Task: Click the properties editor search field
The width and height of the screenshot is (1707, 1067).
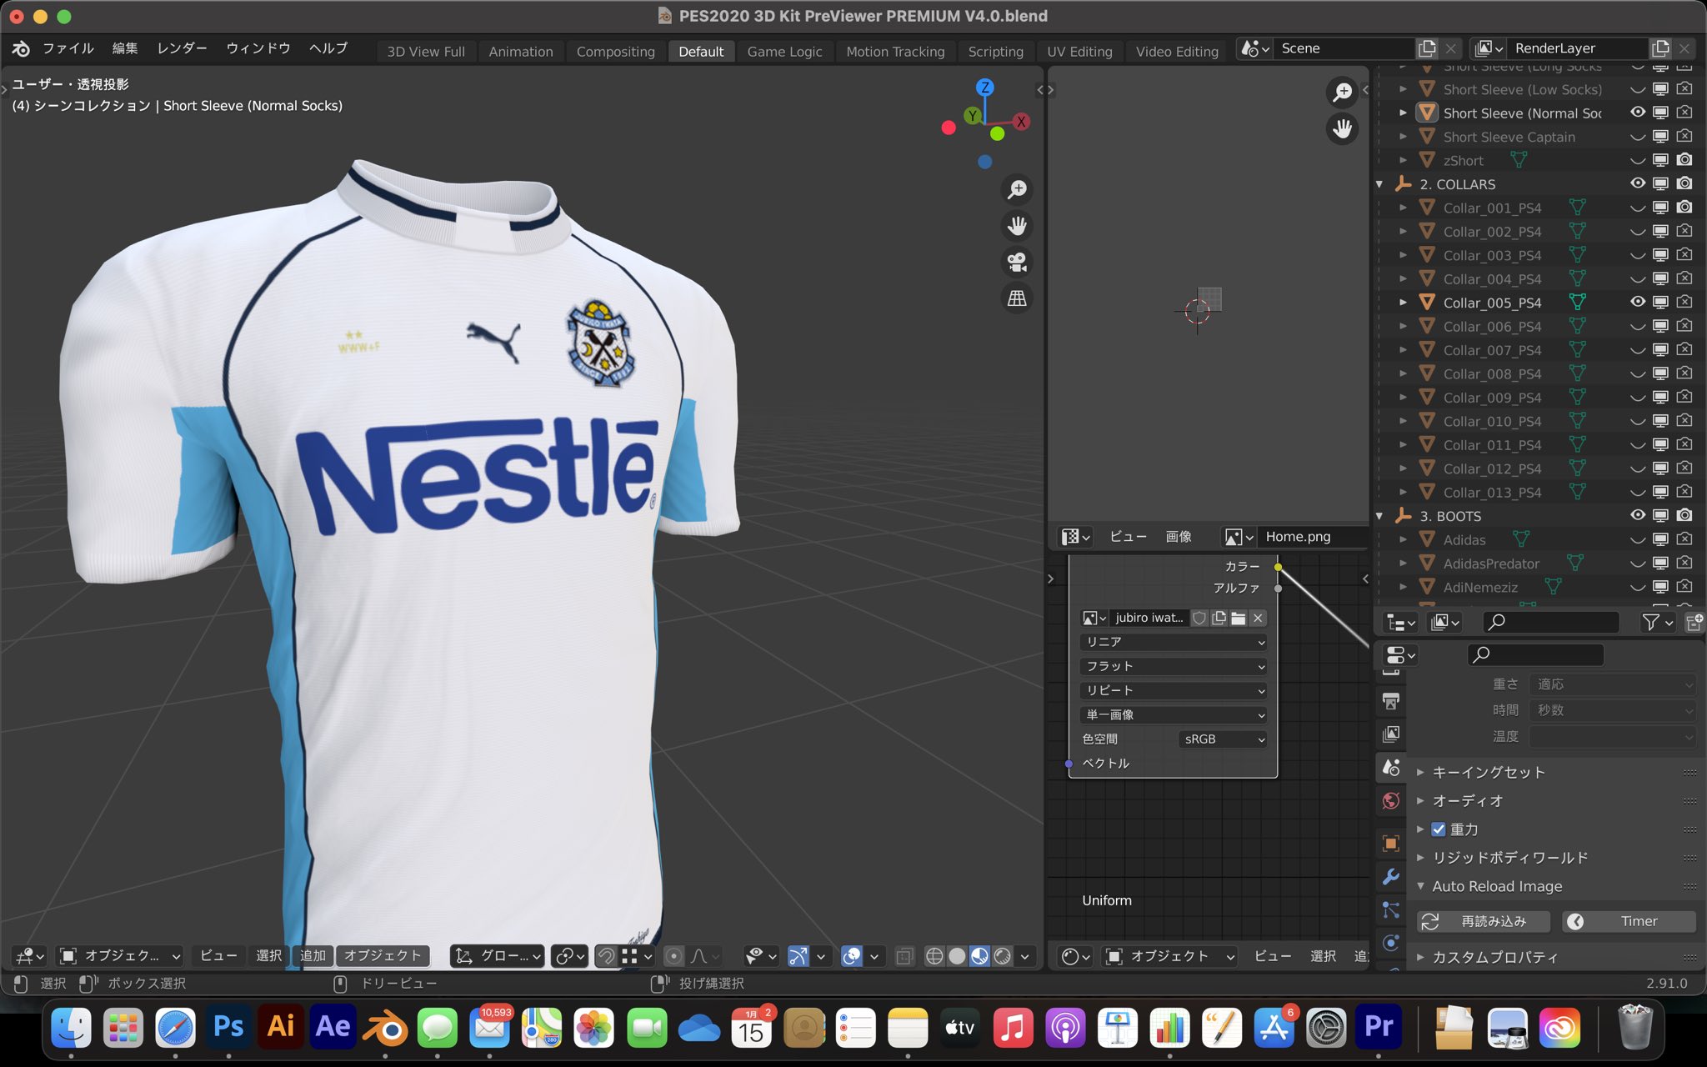Action: [1535, 654]
